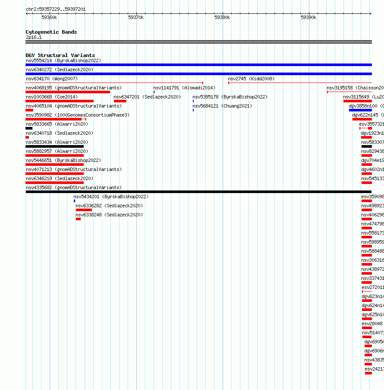This screenshot has height=390, width=384.
Task: Click the black bar under nsv583307
Action: pos(367,146)
